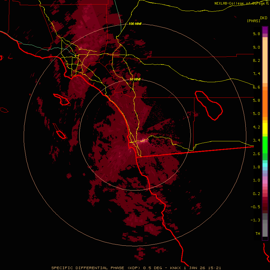
Task: Click the Salton Sea outline on the map
Action: tap(209, 106)
